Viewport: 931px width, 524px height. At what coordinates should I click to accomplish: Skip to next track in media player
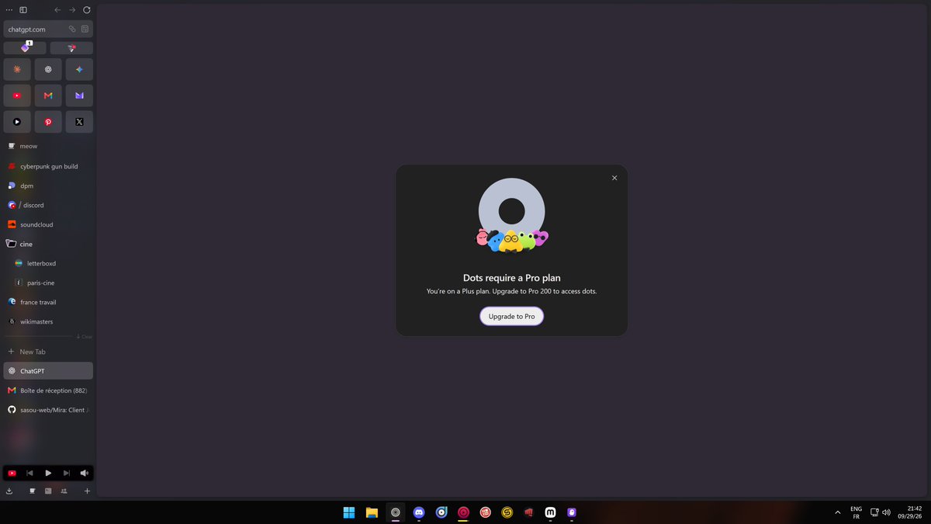67,473
